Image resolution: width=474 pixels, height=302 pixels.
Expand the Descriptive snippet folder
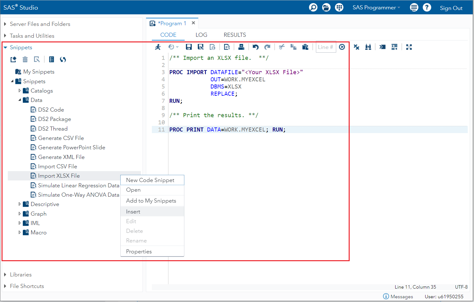tap(20, 204)
